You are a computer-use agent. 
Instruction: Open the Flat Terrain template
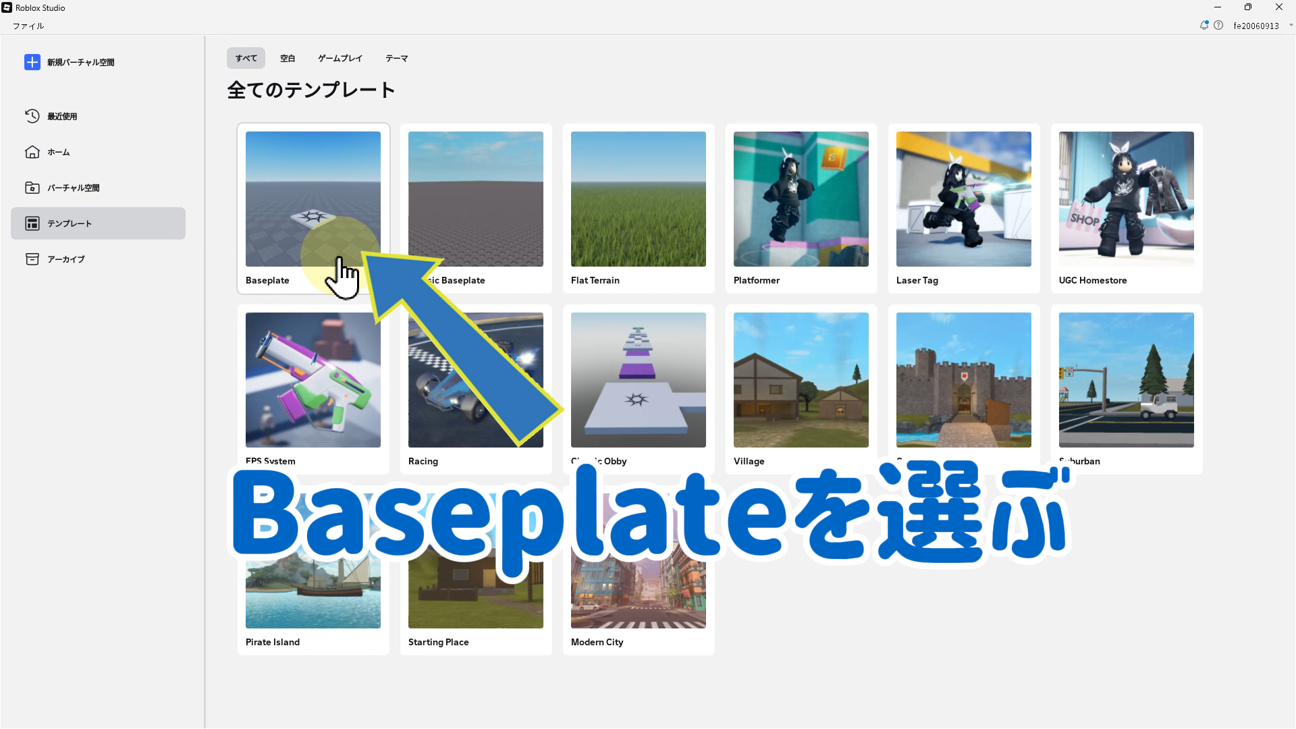[x=638, y=198]
